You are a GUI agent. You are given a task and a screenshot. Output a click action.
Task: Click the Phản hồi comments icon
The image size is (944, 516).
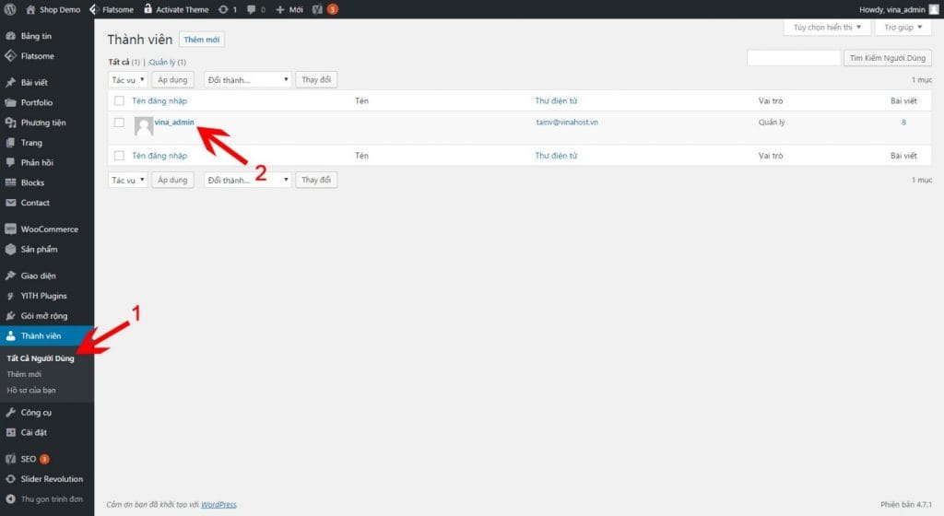pyautogui.click(x=10, y=162)
